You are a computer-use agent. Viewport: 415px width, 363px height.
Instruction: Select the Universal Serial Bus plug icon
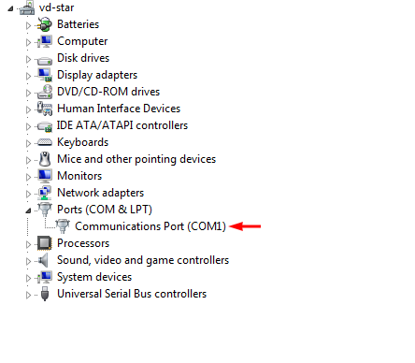point(45,294)
